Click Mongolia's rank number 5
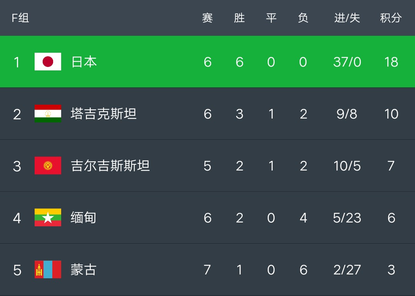415x296 pixels. tap(17, 269)
